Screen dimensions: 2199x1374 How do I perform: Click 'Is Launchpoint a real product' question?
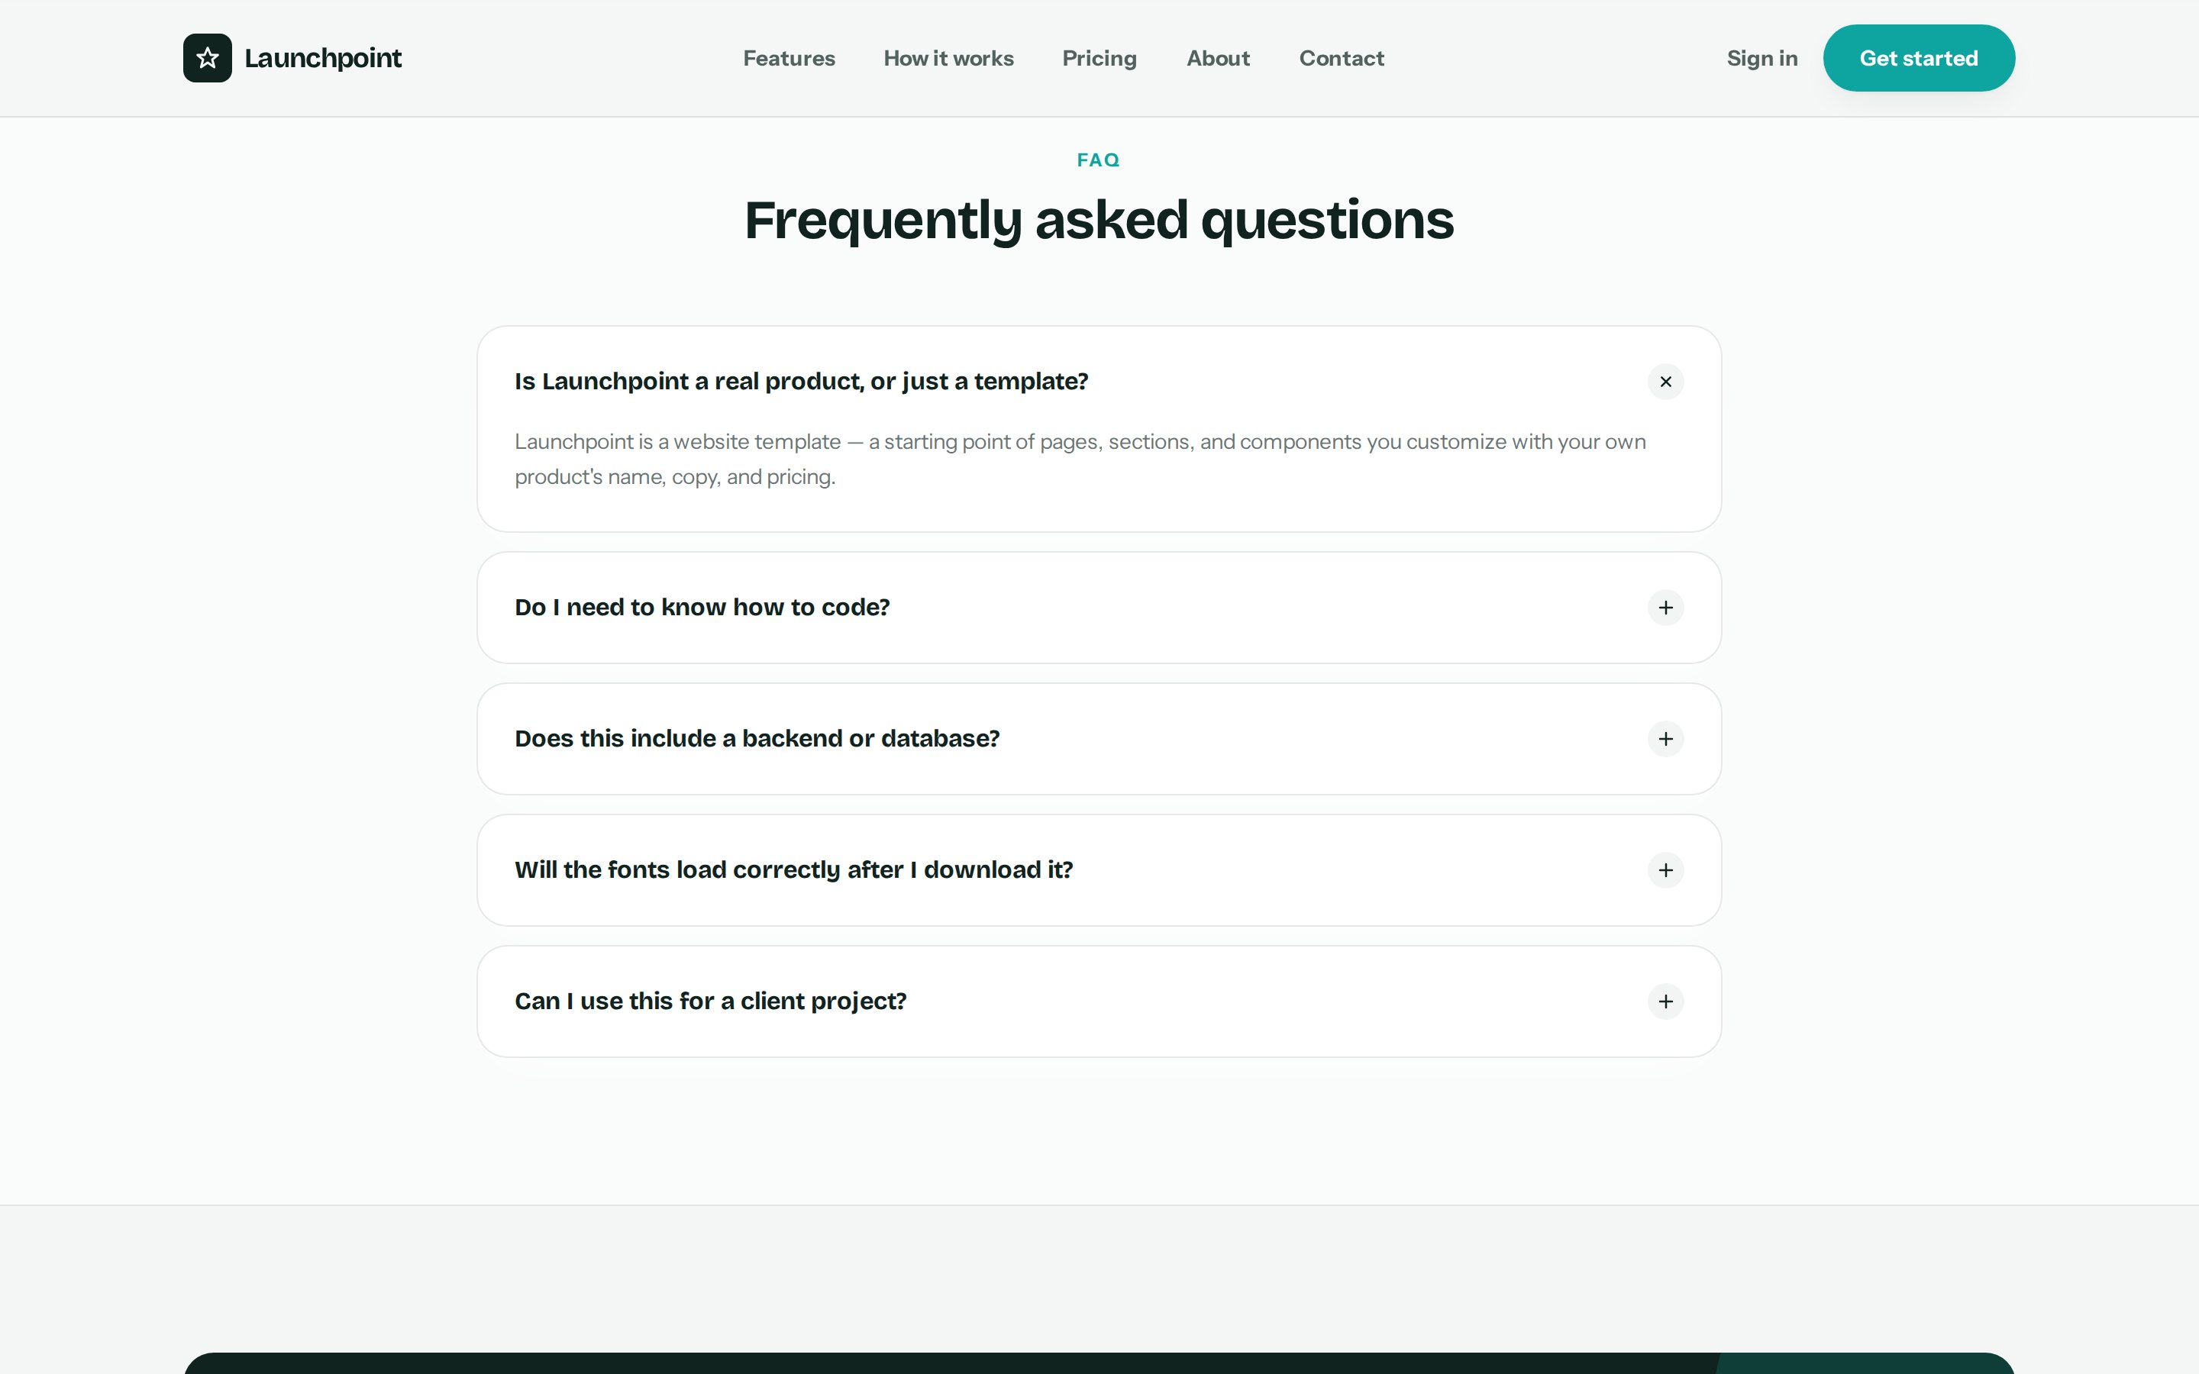(x=800, y=382)
